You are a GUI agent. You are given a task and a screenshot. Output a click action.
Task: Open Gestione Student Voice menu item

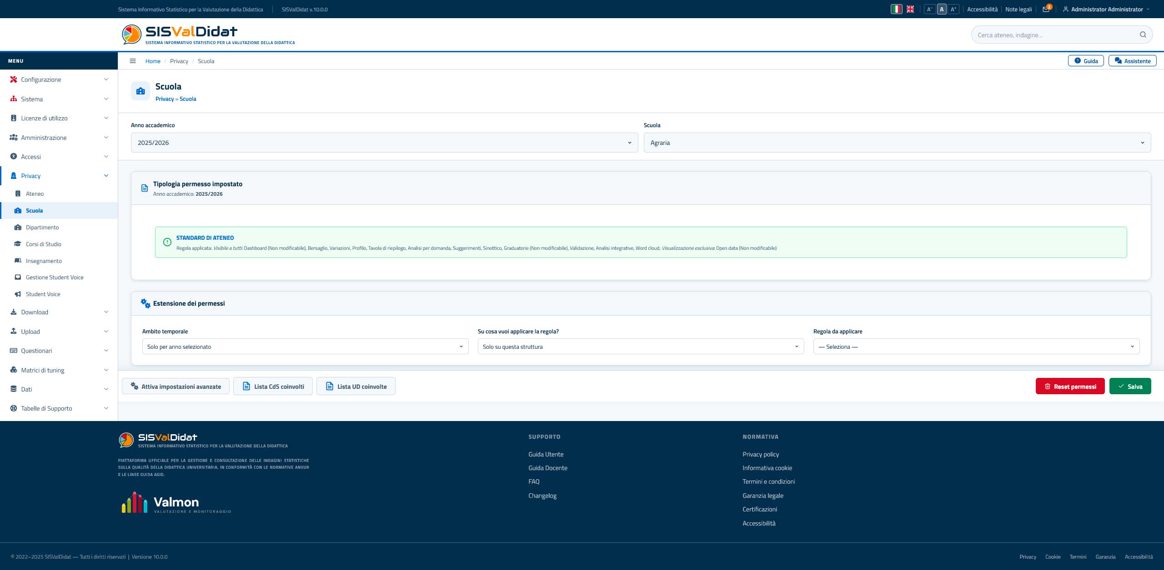(x=59, y=277)
